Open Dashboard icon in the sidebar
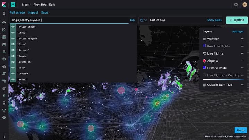Viewport: 249px width, 140px height. (4, 37)
